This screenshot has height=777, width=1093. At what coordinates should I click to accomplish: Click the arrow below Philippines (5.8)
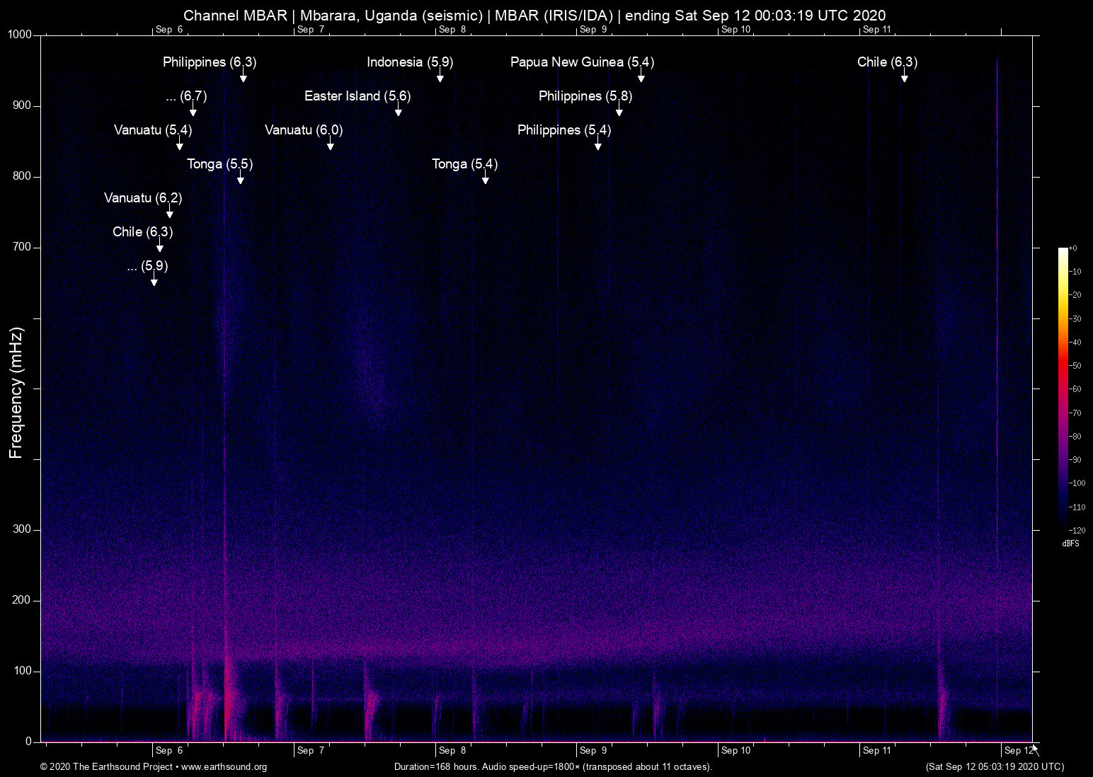619,110
